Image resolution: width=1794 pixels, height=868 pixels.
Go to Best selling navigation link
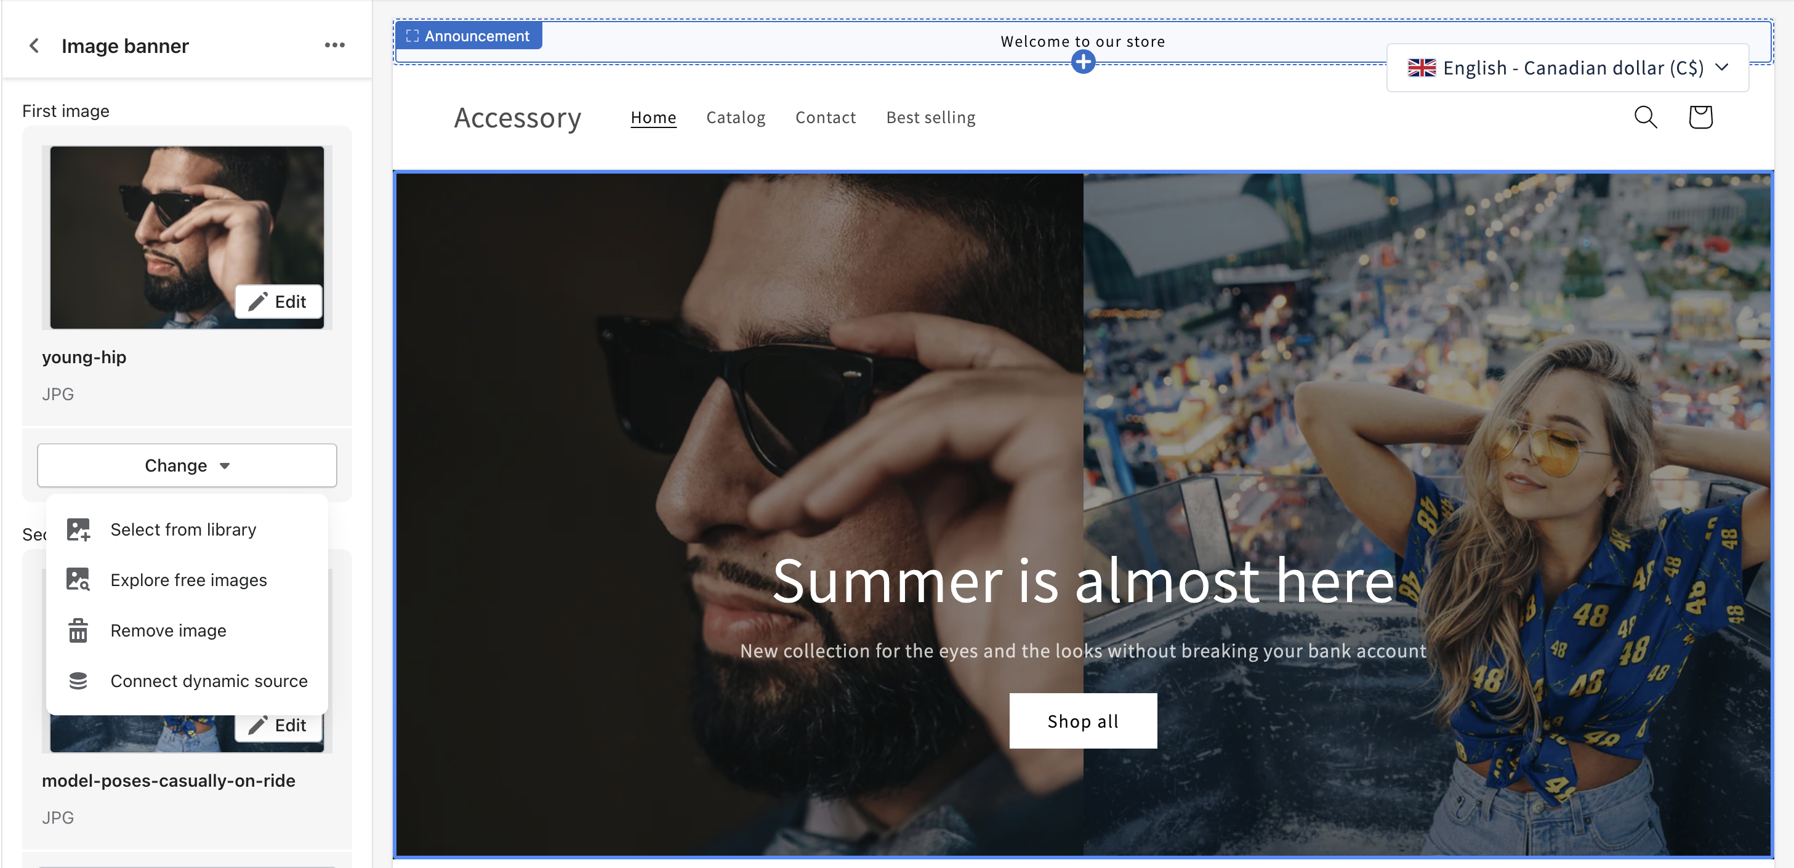pos(930,118)
